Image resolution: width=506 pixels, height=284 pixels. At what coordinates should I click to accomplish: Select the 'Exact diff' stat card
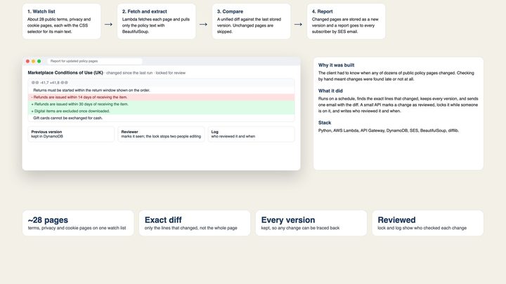(195, 223)
